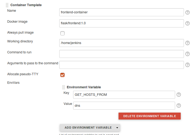Focus the Arguments to pass input
193x135 pixels.
121,65
